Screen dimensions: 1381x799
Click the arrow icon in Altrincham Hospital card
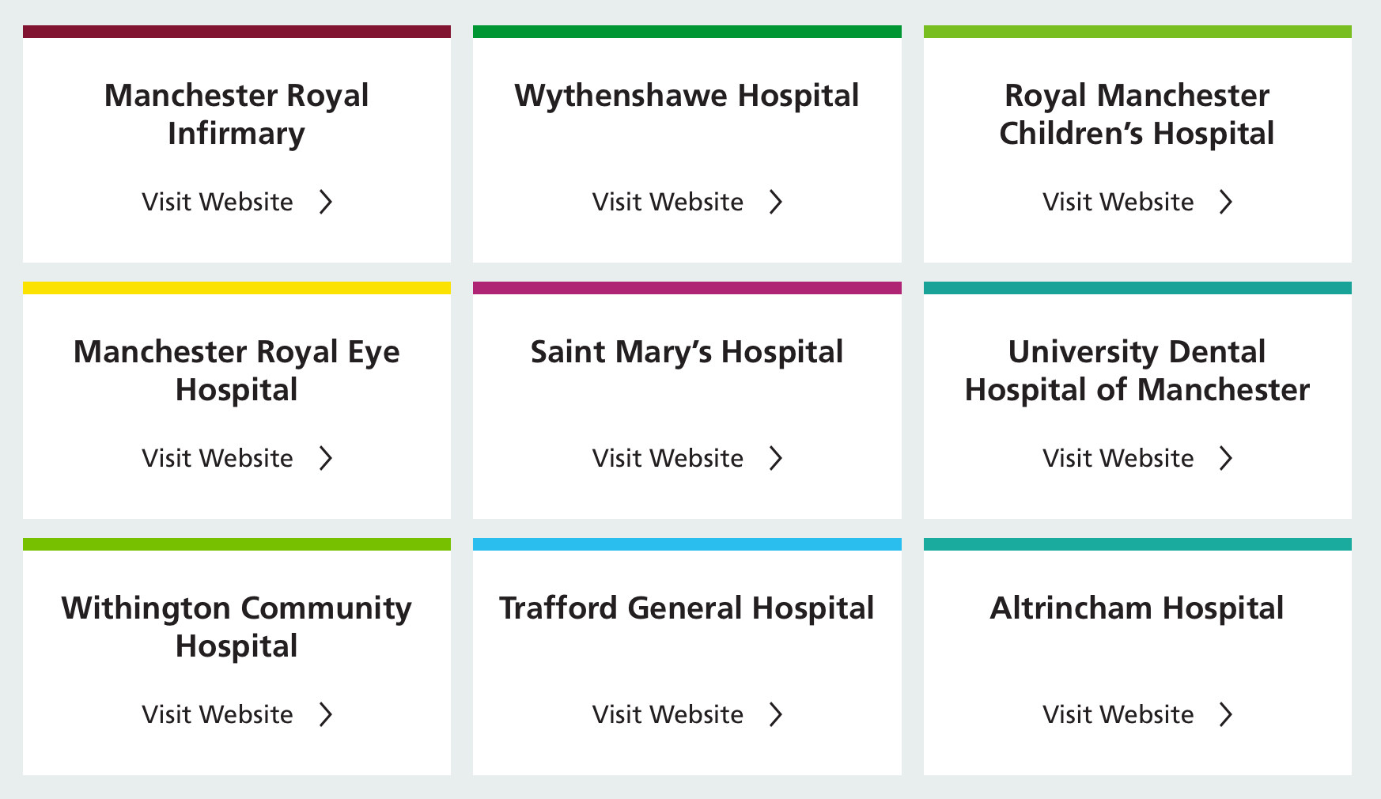(1226, 714)
